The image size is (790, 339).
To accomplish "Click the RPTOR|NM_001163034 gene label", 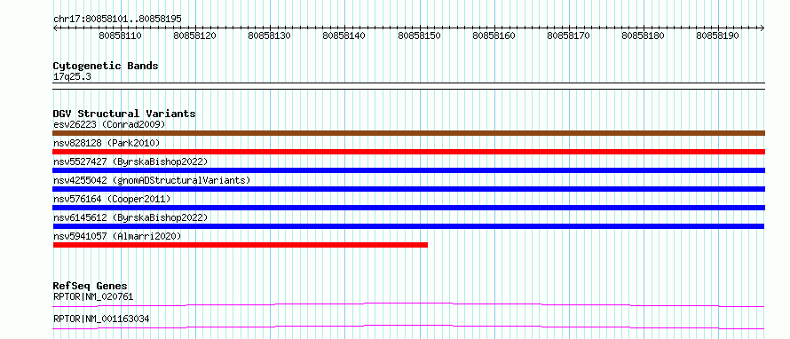I will (101, 319).
